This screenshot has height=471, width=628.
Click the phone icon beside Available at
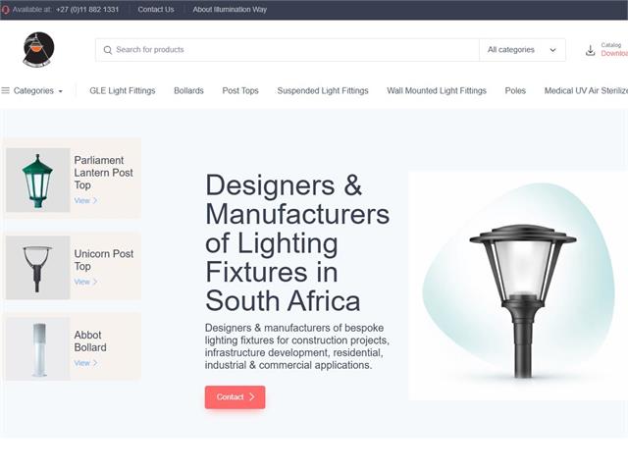5,10
